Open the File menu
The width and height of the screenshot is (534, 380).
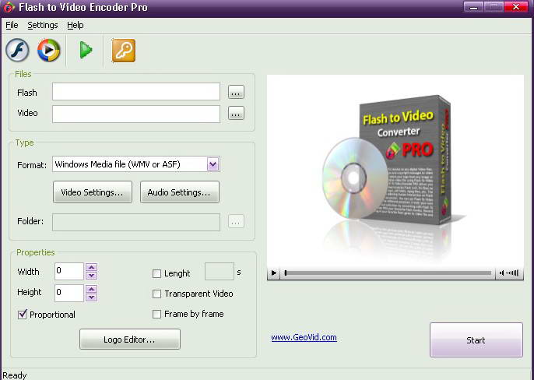[x=12, y=25]
